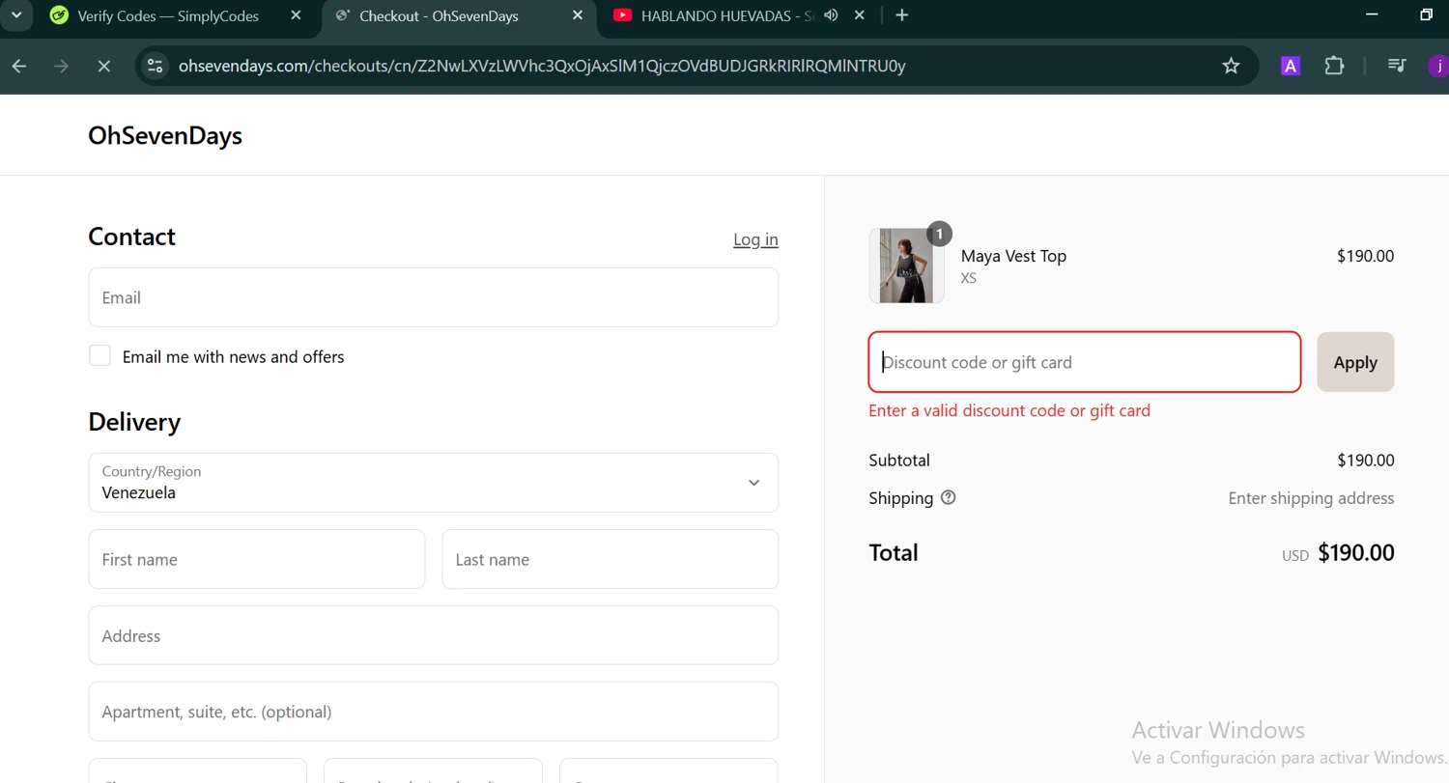Restore the browser window
Viewport: 1449px width, 783px height.
click(x=1426, y=15)
